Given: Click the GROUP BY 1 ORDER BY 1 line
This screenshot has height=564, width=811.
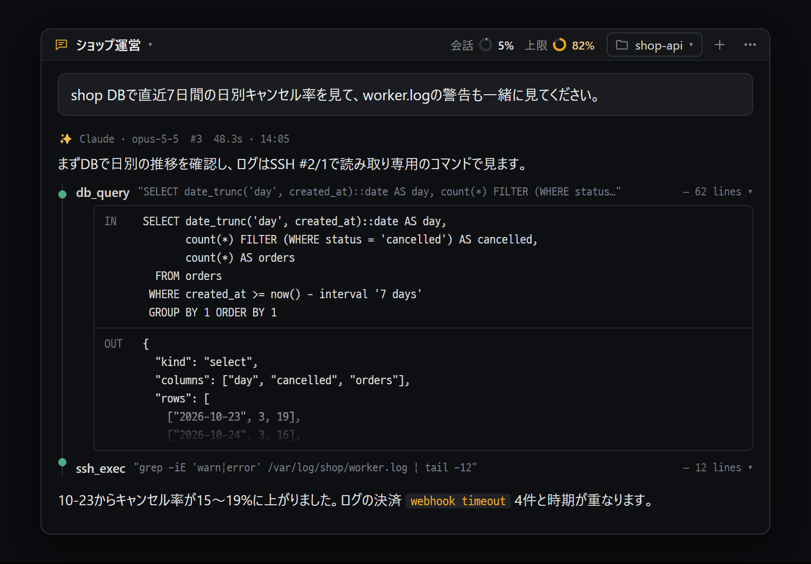Looking at the screenshot, I should [213, 312].
